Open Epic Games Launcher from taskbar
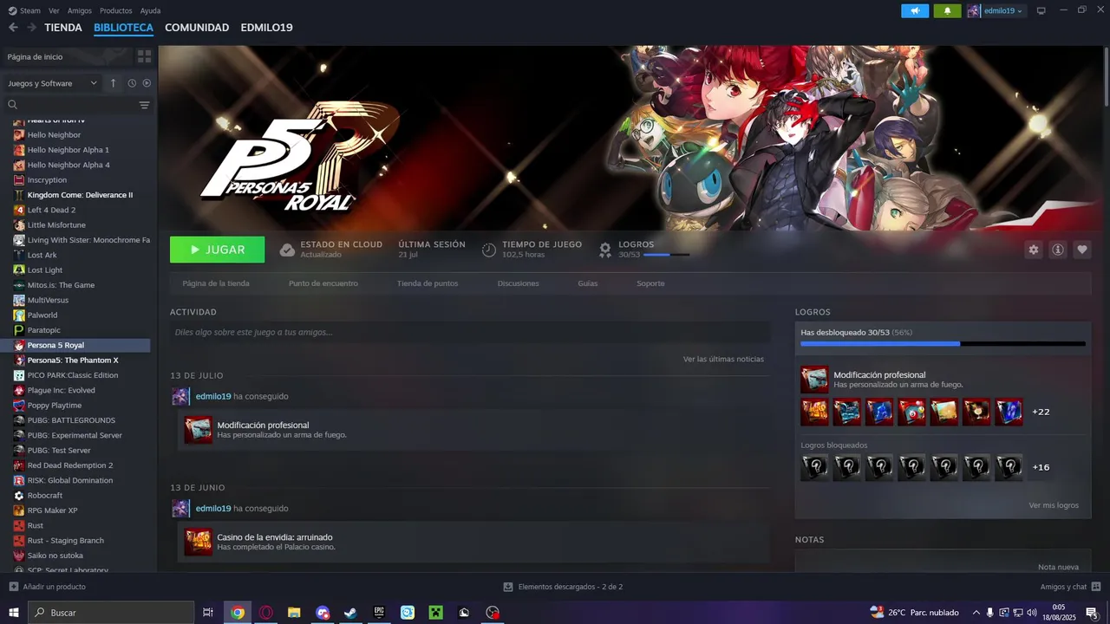The width and height of the screenshot is (1110, 624). point(379,613)
